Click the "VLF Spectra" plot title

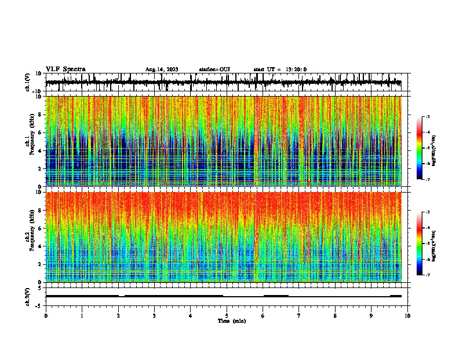(x=65, y=69)
